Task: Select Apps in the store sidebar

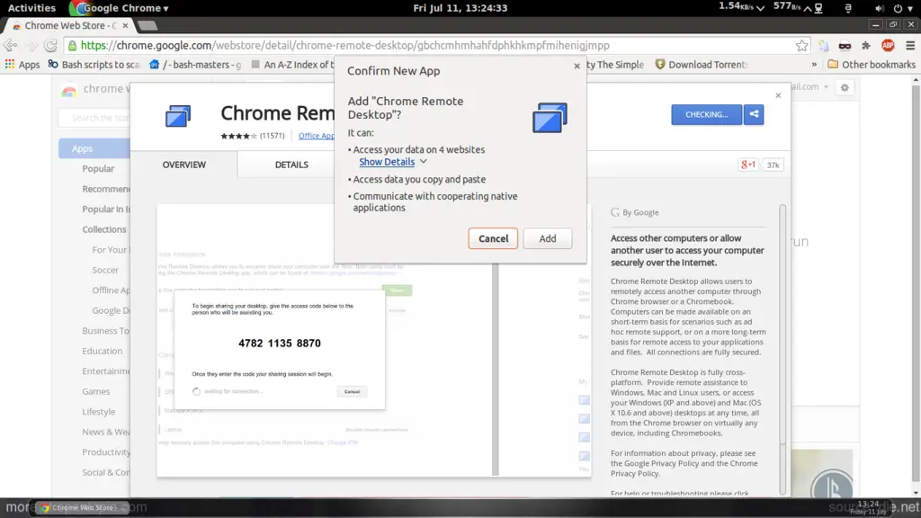Action: 94,148
